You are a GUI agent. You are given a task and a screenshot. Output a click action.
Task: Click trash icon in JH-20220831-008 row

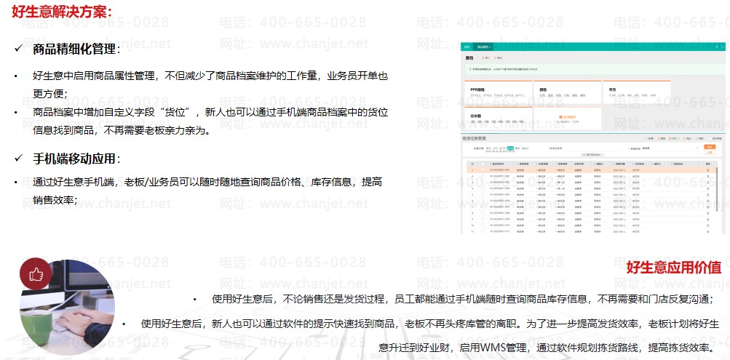tap(707, 213)
